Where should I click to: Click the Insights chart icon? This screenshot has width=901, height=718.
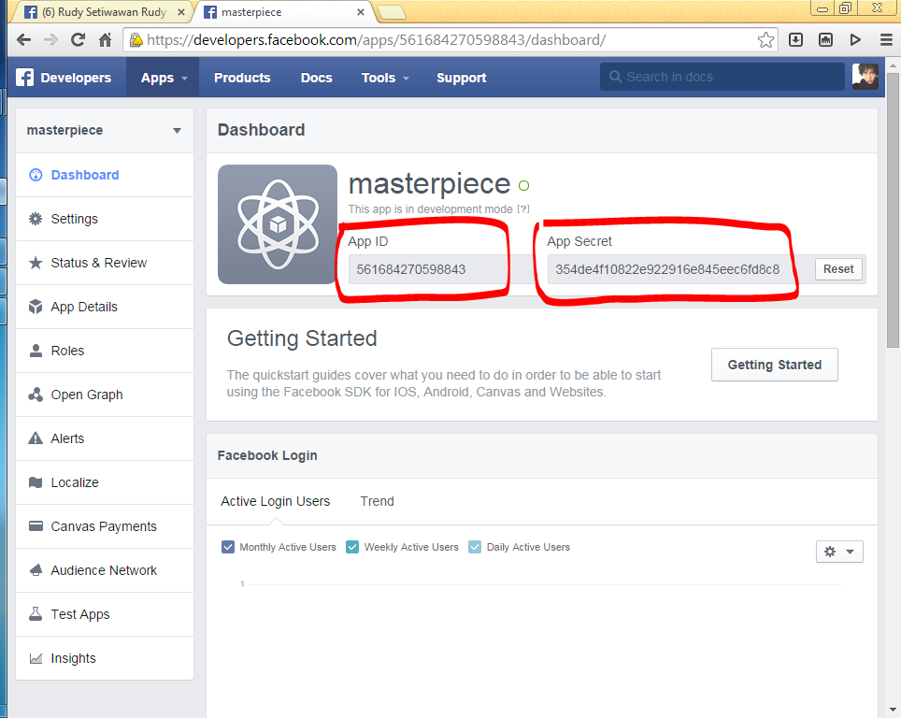click(36, 658)
